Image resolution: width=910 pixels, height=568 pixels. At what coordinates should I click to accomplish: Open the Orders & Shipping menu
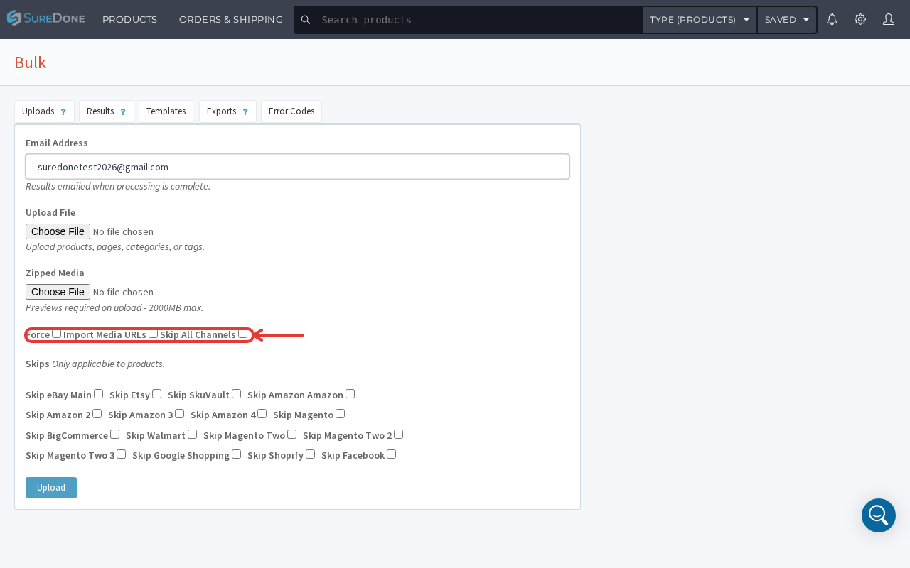(x=231, y=19)
